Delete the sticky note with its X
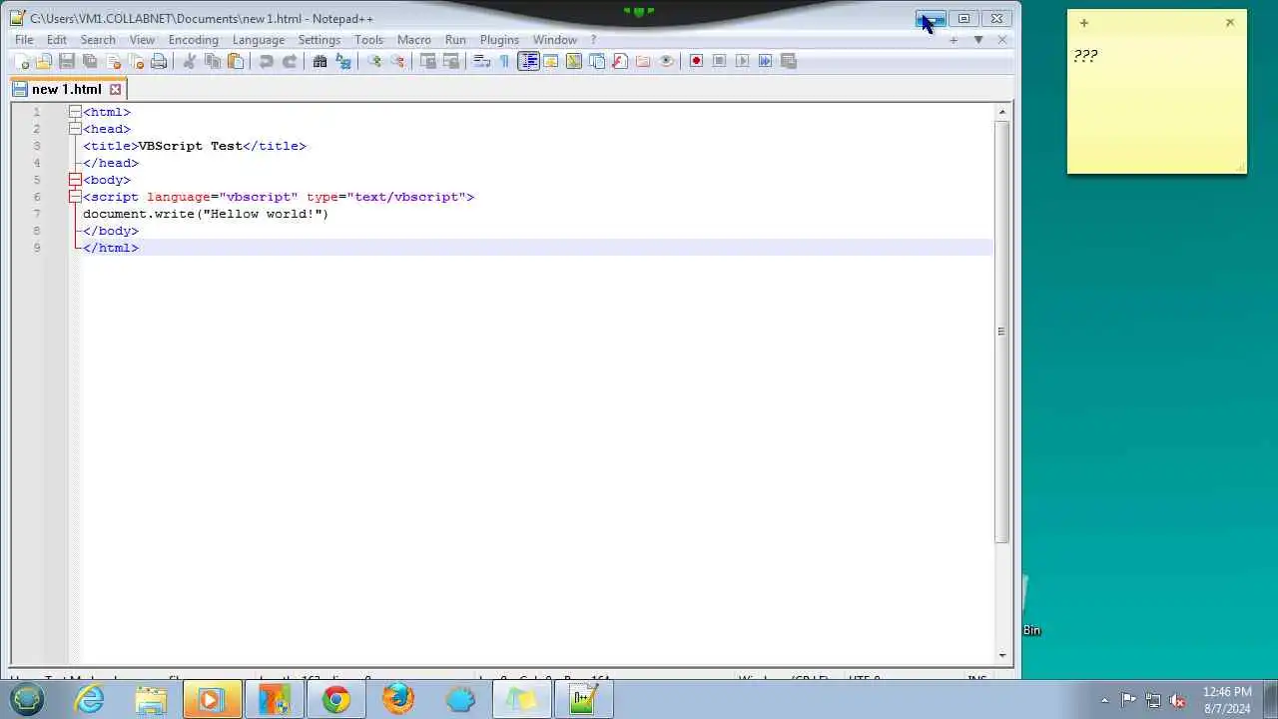 coord(1230,22)
